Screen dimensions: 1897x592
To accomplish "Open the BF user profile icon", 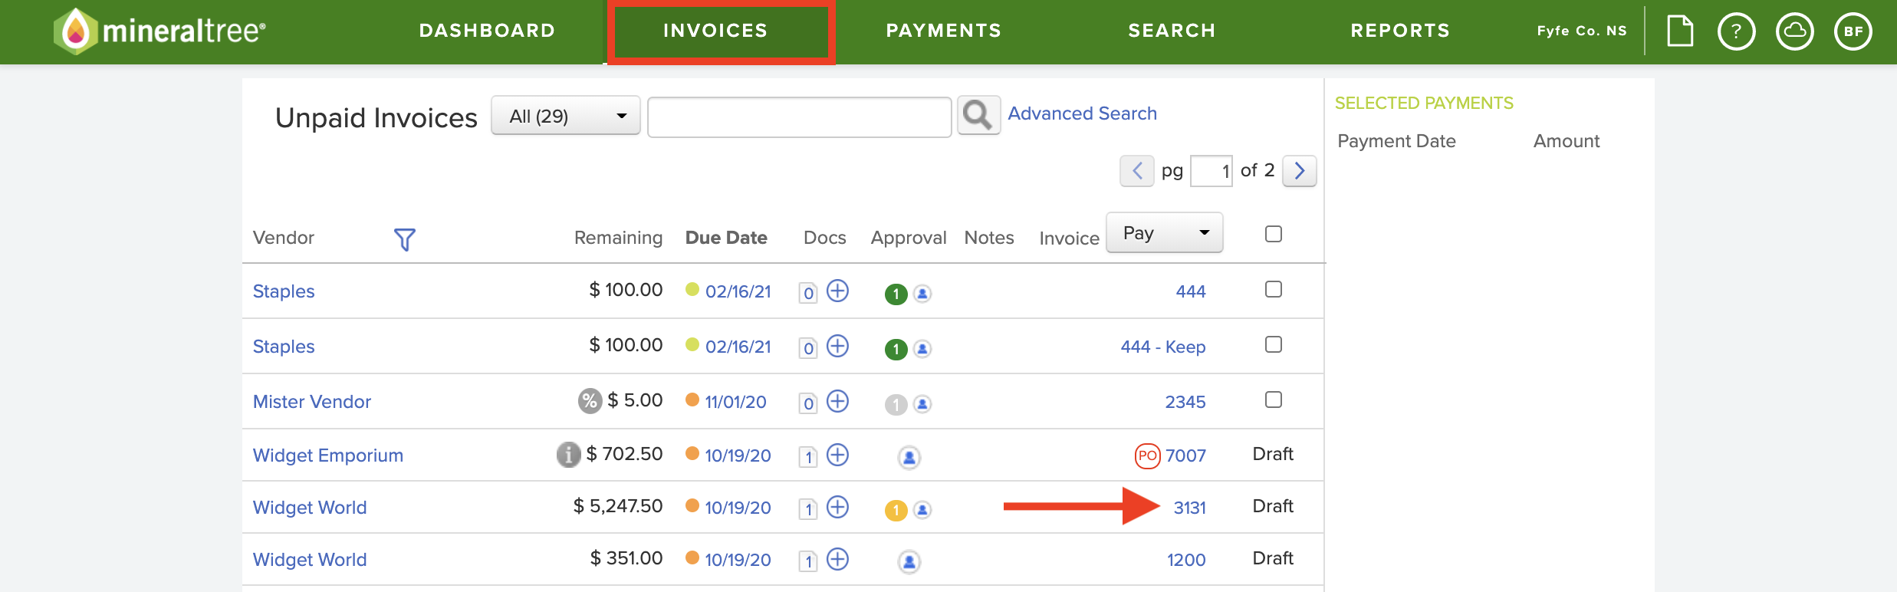I will click(1853, 31).
